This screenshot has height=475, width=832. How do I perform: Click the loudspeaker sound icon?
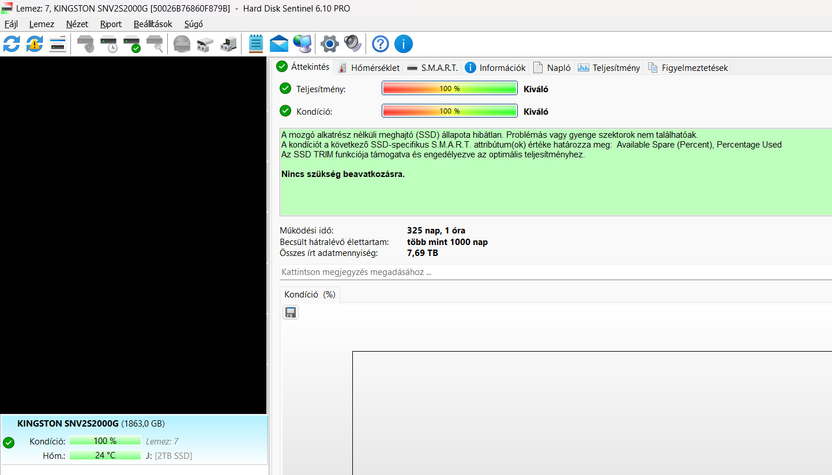[x=353, y=44]
